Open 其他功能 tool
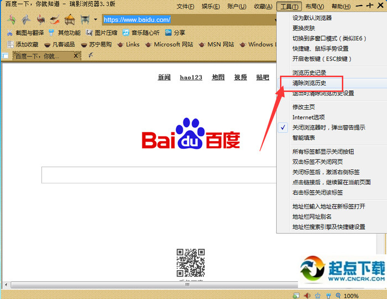The image size is (387, 299). [65, 33]
